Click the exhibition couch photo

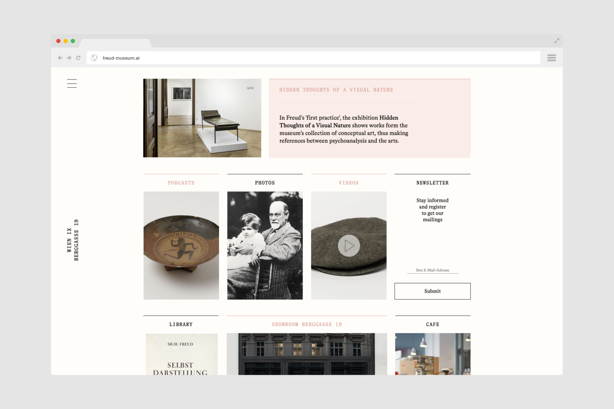(202, 118)
